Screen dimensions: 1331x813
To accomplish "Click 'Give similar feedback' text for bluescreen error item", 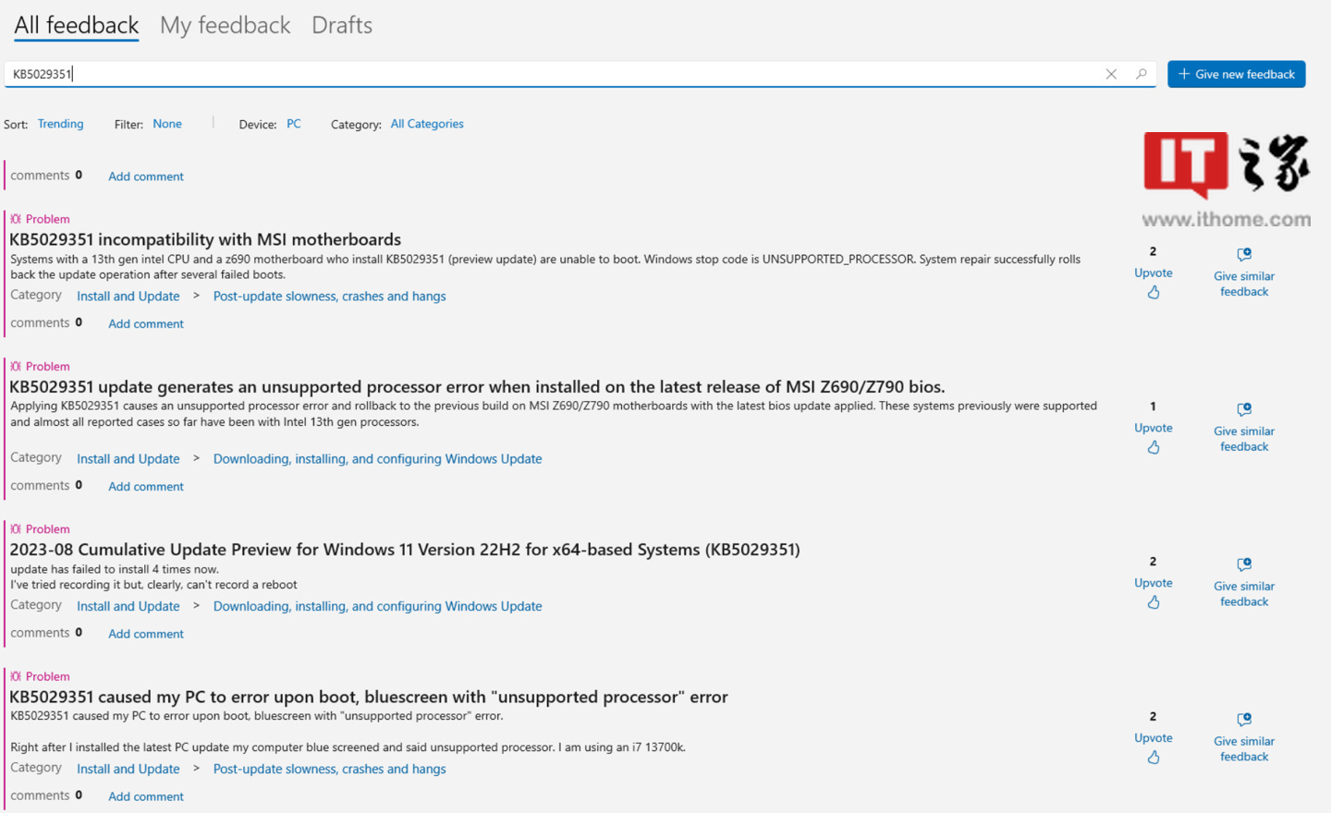I will click(1244, 749).
